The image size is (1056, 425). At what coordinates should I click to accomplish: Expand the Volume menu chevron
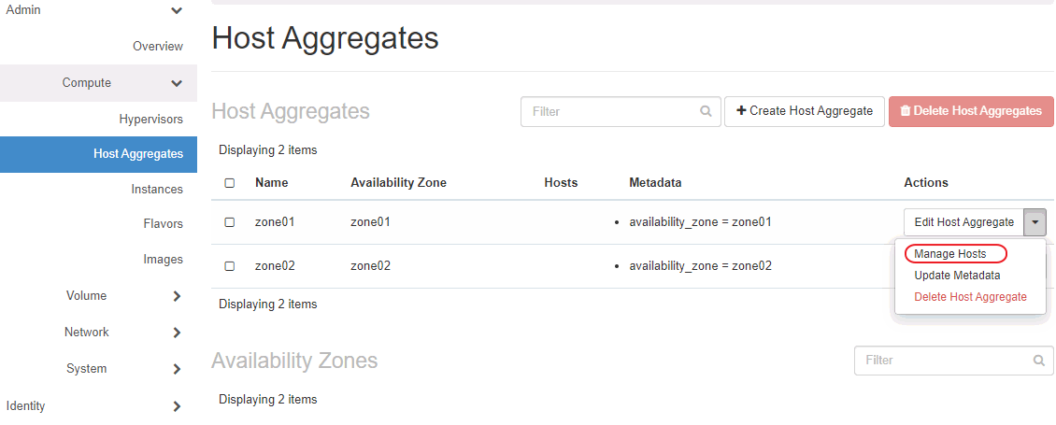click(x=177, y=296)
